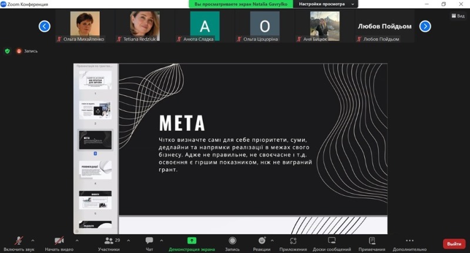
Task: Expand reactions options arrow beside Реакции
Action: (272, 241)
